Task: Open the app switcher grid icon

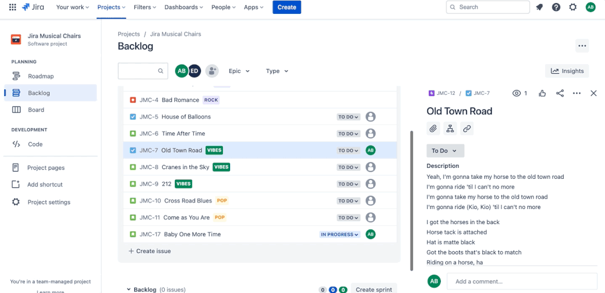Action: point(12,7)
